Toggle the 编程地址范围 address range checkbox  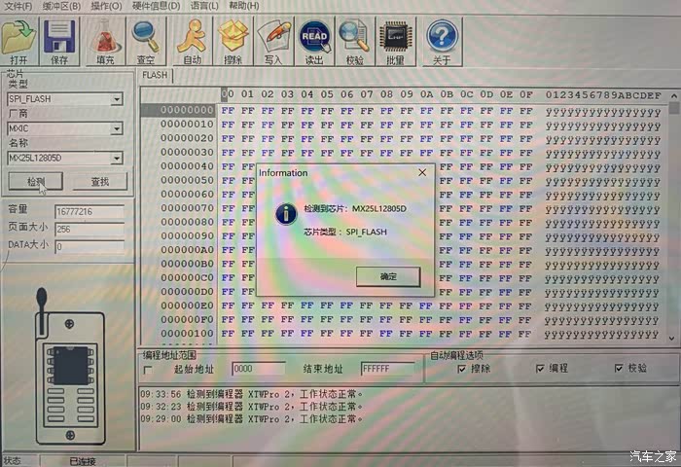click(x=148, y=370)
